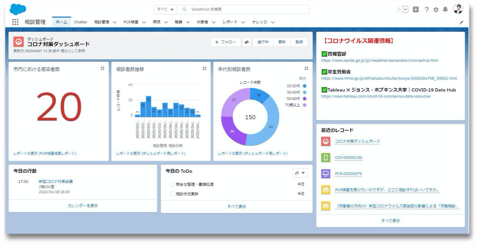Click the pencil edit navigation icon
The width and height of the screenshot is (477, 245).
tap(462, 22)
